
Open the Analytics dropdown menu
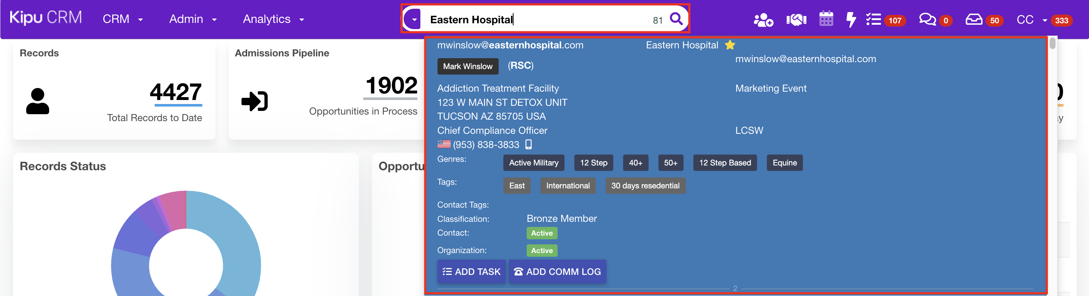pos(273,19)
